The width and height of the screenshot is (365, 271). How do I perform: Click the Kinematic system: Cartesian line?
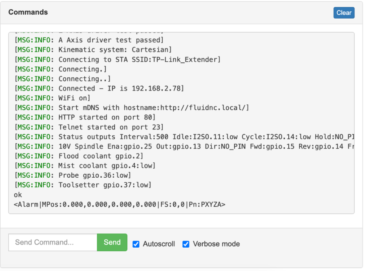[93, 50]
